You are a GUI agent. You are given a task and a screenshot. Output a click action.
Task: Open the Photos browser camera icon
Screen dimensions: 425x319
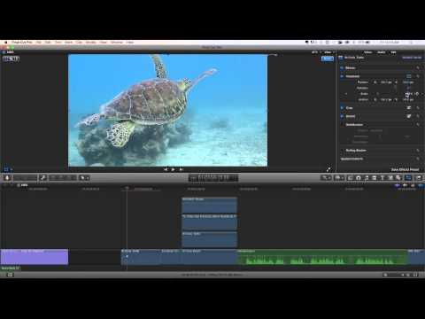(x=358, y=177)
